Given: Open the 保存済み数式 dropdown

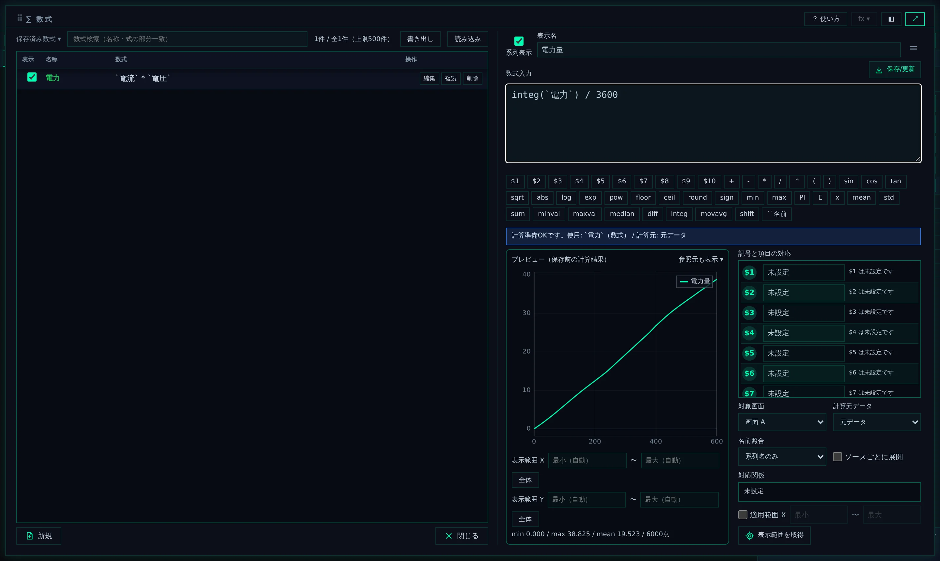Looking at the screenshot, I should click(x=38, y=39).
